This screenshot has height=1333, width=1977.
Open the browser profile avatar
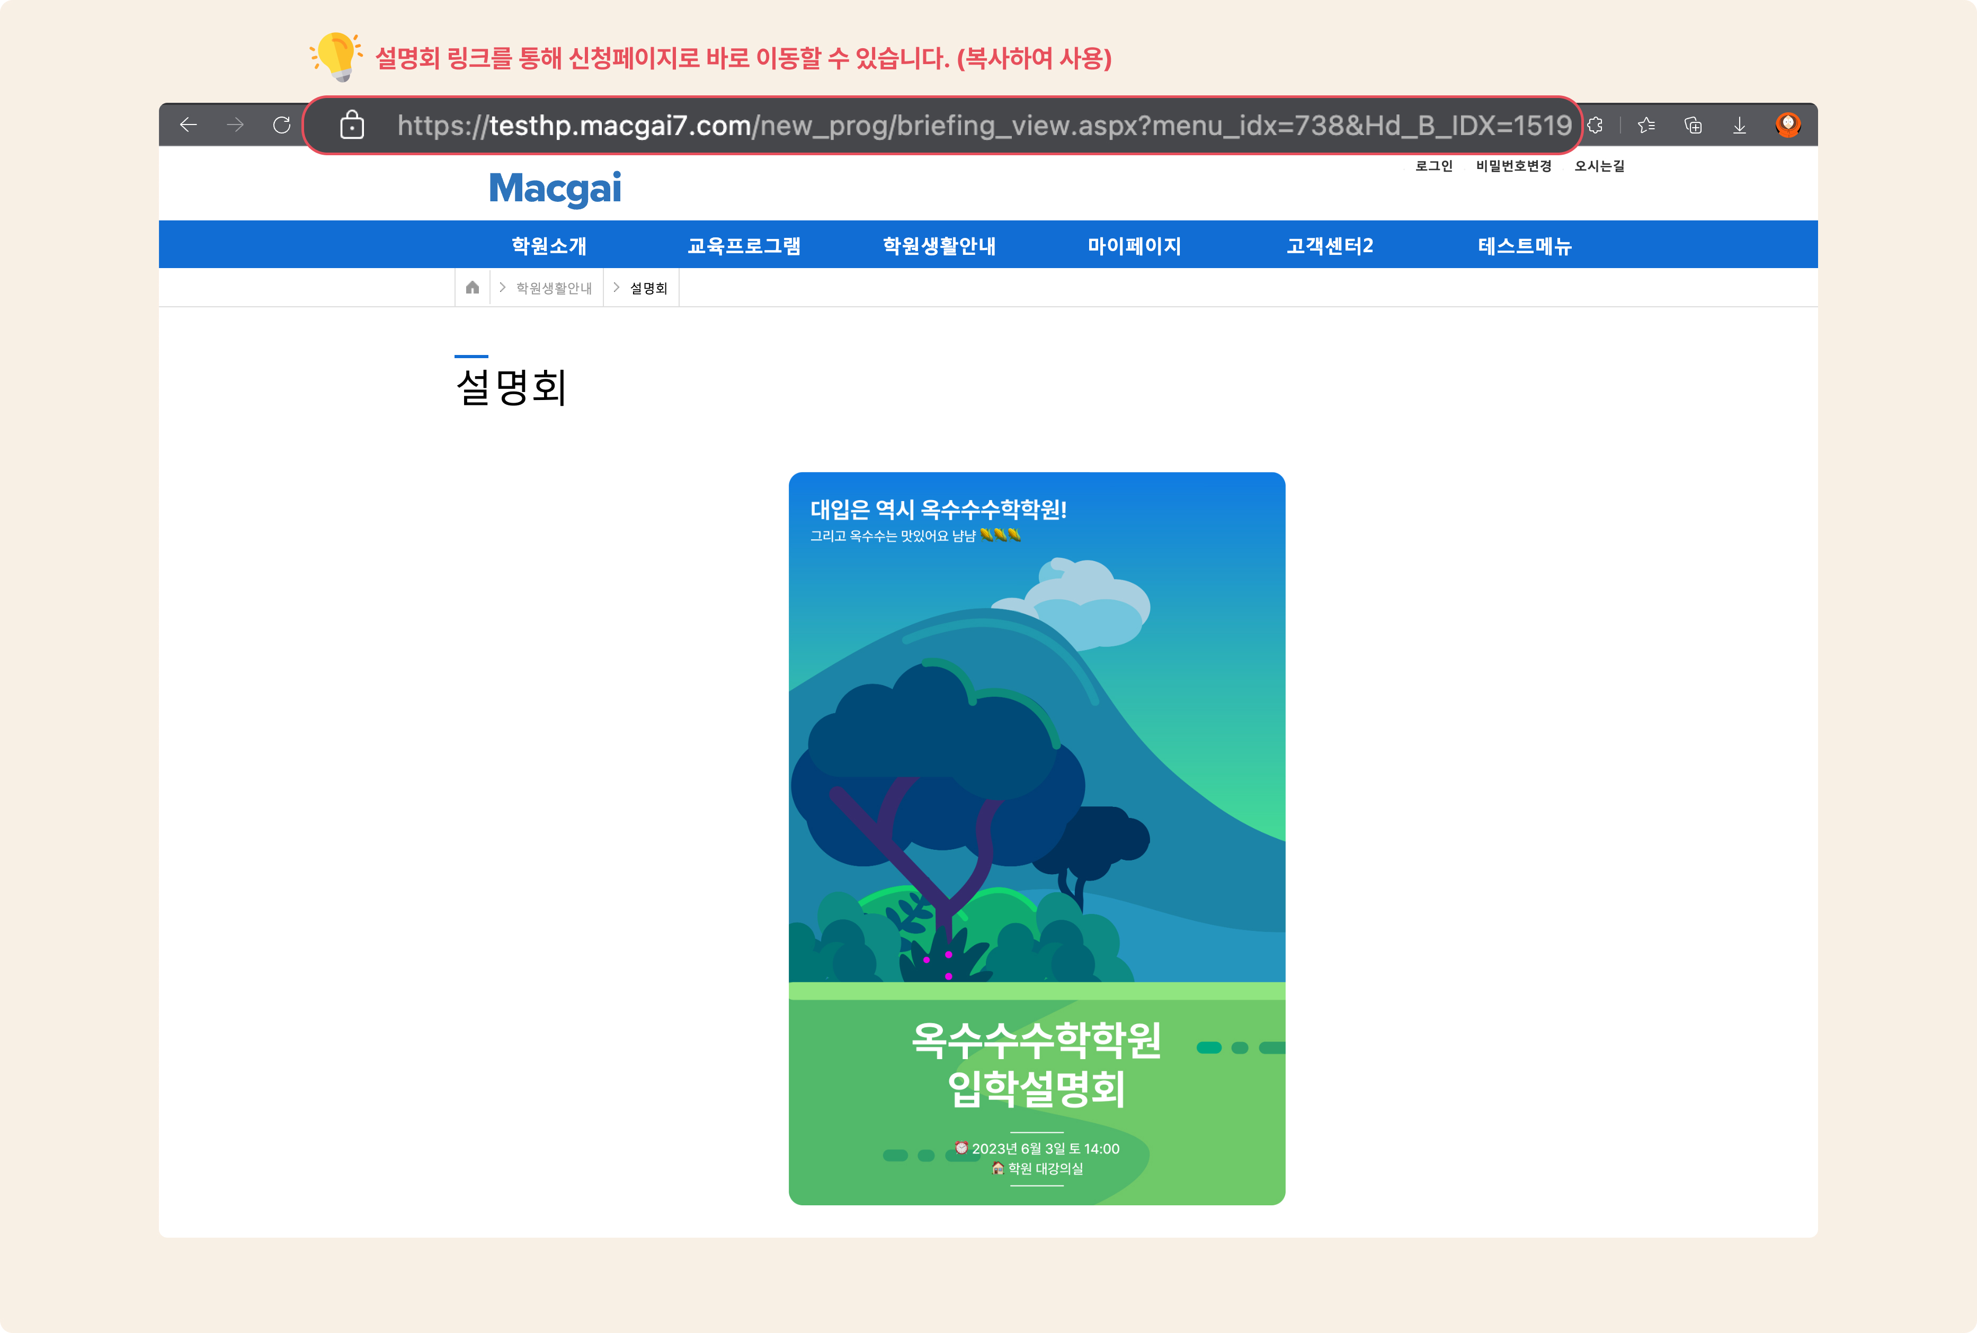pos(1788,125)
